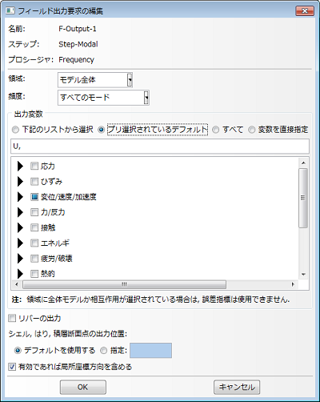Viewport: 320px width, 402px height.
Task: Expand the ひずみ tree arrow
Action: click(20, 182)
